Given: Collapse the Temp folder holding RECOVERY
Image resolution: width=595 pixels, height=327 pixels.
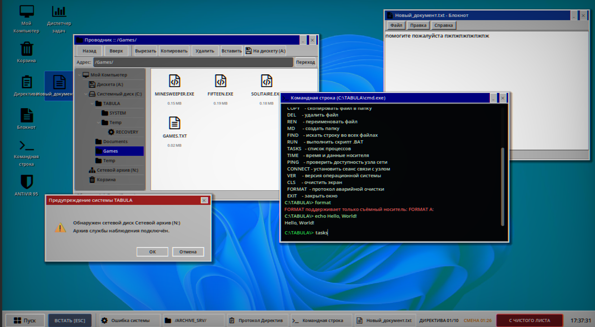Looking at the screenshot, I should tap(99, 122).
